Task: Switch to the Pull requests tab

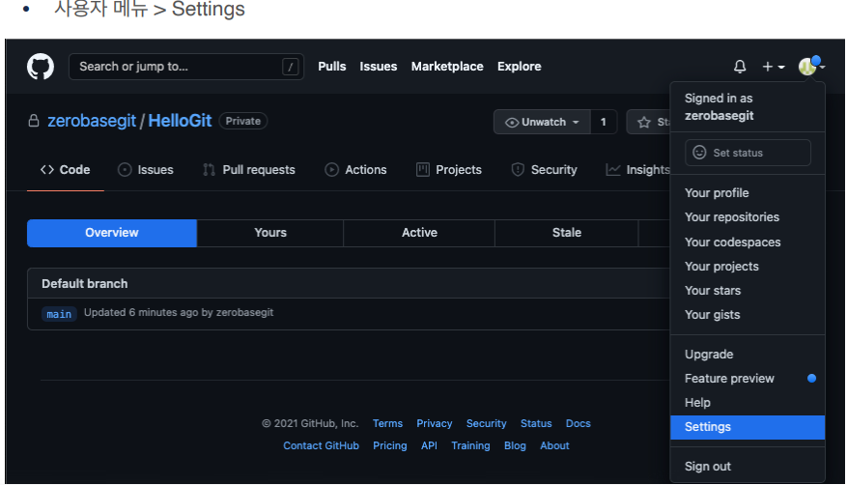Action: 249,170
